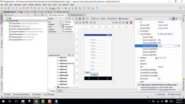Open the Language dropdown in editor
185x104 pixels.
coord(124,18)
